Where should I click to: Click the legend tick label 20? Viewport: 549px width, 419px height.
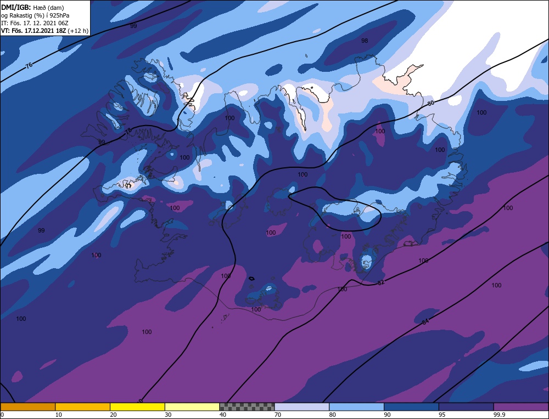114,415
